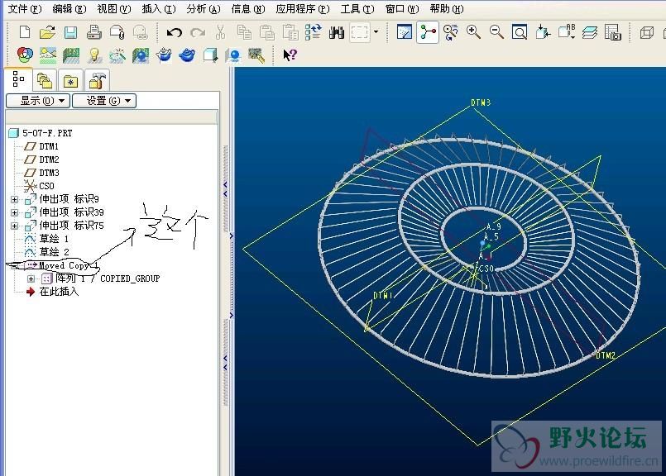Click the What's This help cursor icon

point(290,55)
